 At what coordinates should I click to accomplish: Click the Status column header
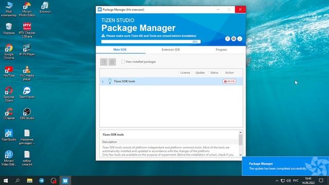click(214, 72)
